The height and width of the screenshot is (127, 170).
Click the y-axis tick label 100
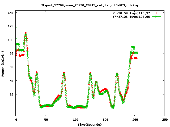pos(11,40)
